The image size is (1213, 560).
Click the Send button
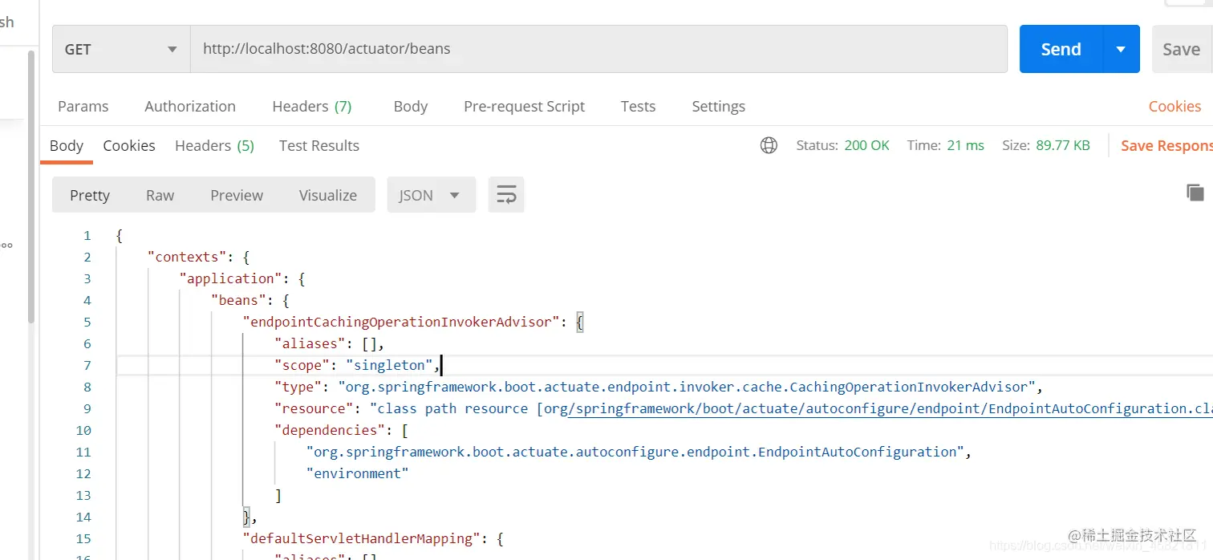click(1061, 49)
